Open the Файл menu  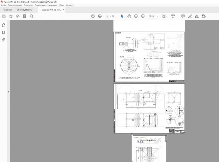[x=3, y=5]
